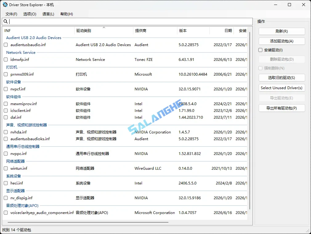
Task: Click 导出所有驱动包(P) button
Action: coord(282,108)
